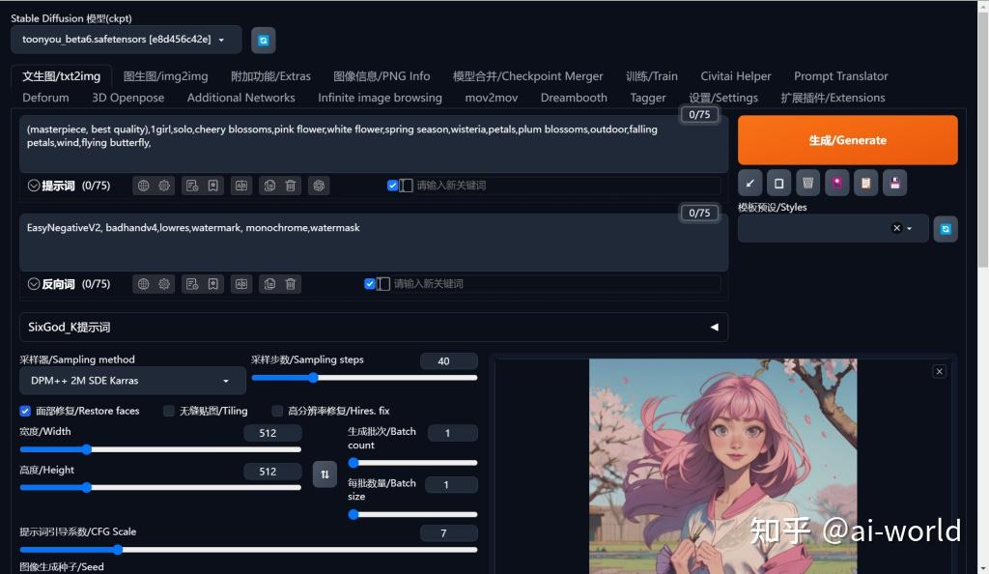
Task: Collapse the SixGod_K prompt panel
Action: (714, 327)
